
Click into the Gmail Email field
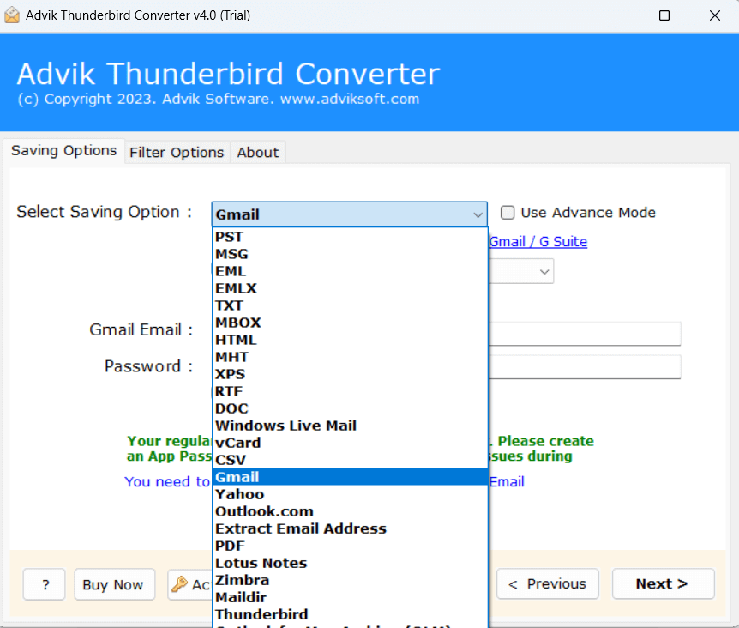[x=585, y=334]
